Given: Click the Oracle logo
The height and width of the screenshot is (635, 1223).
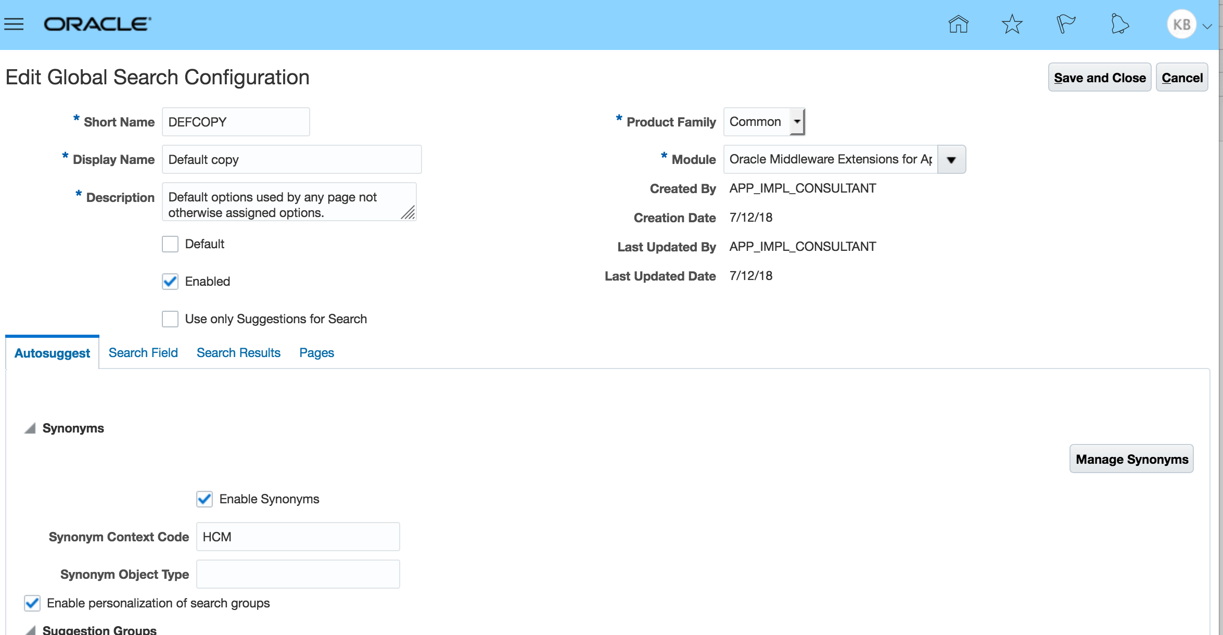Looking at the screenshot, I should (97, 24).
